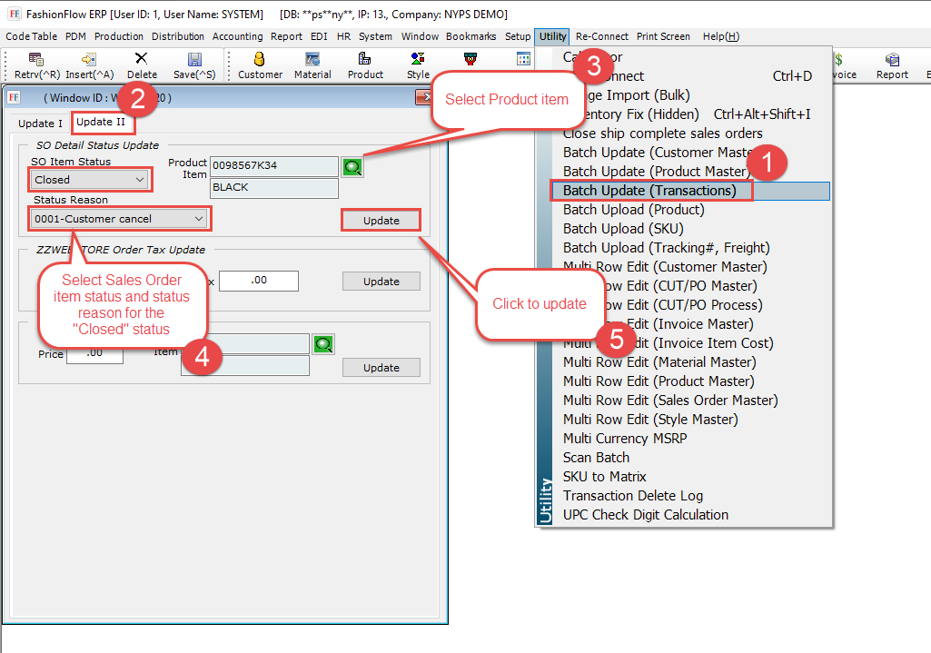Click the green Product Item lookup icon
Screen dimensions: 931x653
[x=352, y=166]
